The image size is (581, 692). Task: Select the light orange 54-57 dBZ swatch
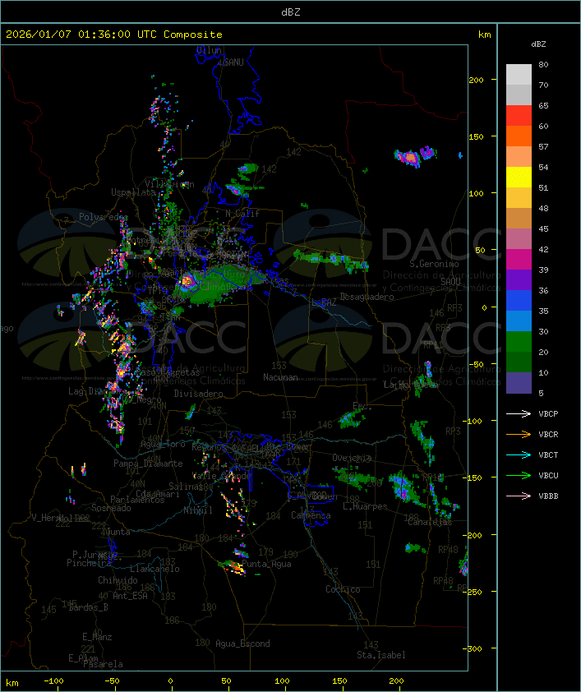pyautogui.click(x=519, y=157)
